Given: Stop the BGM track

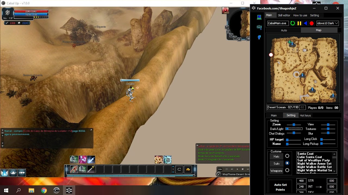Looking at the screenshot, I should click(x=243, y=169).
